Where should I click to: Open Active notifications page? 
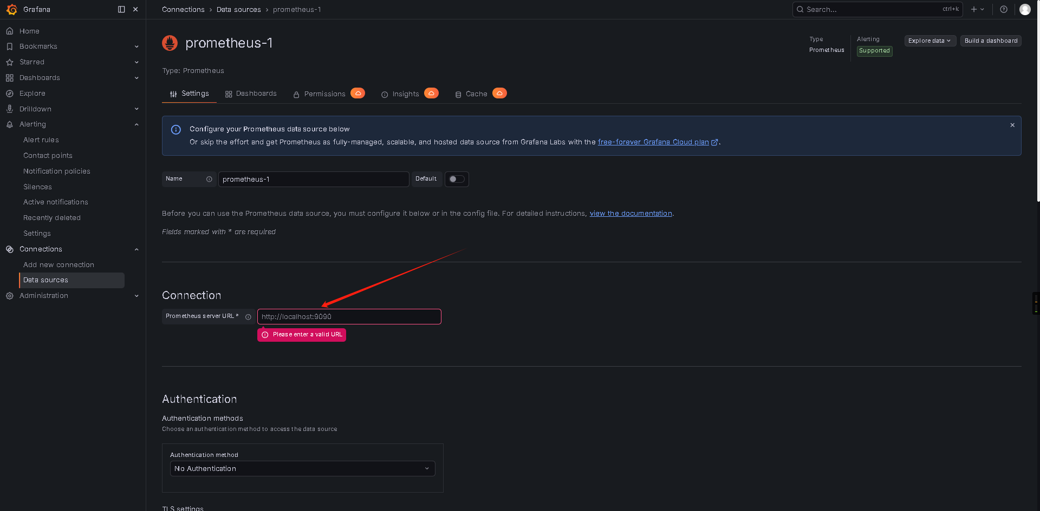pos(56,202)
